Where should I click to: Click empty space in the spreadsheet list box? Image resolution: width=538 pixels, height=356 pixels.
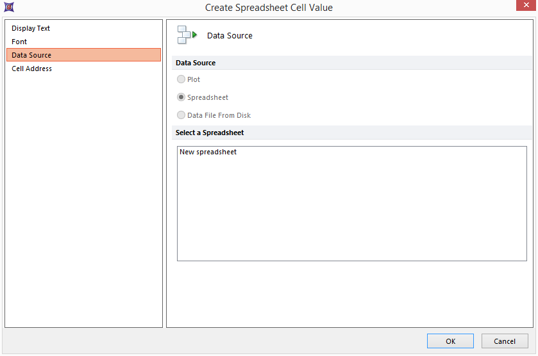pyautogui.click(x=351, y=211)
